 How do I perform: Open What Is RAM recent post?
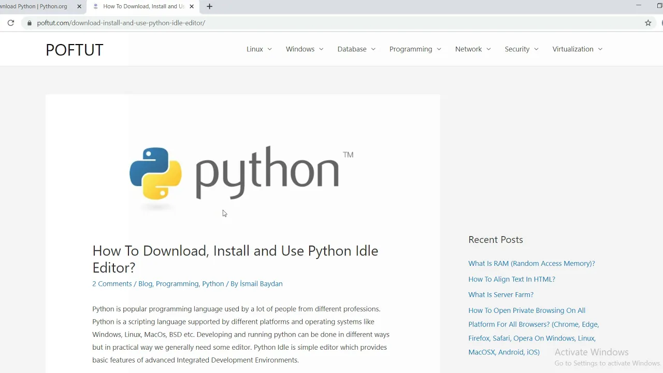(531, 263)
